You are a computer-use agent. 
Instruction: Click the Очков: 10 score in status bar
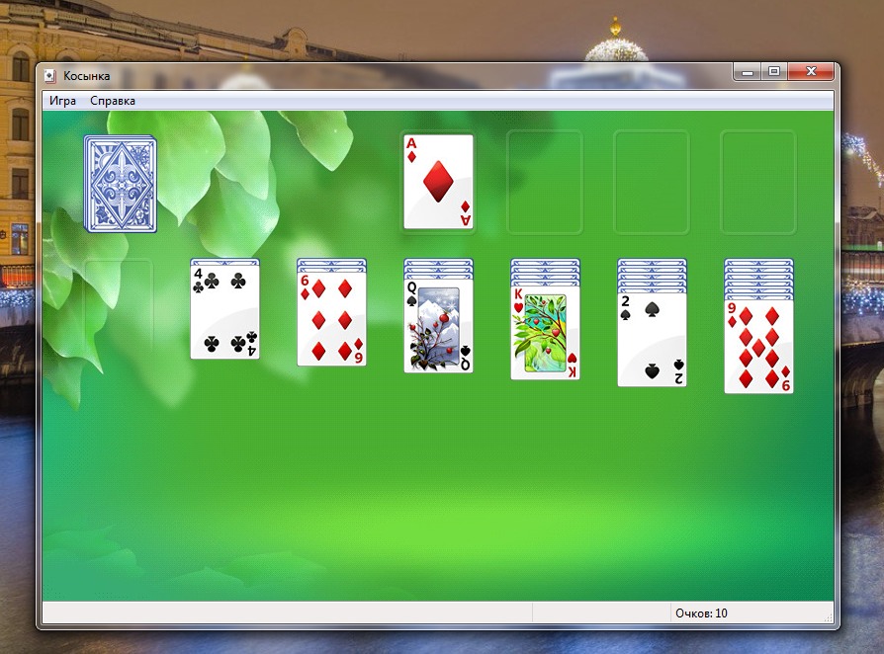[x=701, y=613]
